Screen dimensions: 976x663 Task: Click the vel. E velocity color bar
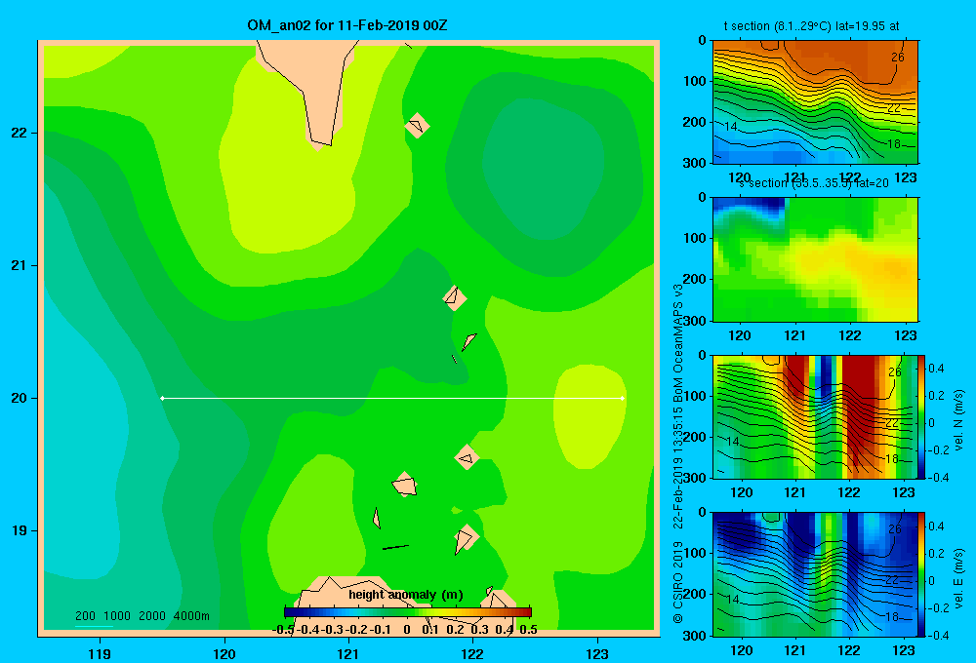click(x=922, y=574)
